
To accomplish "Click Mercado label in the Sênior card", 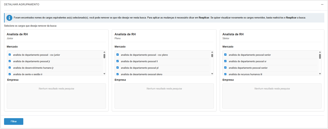I will (228, 46).
